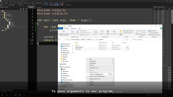Expand the SDL2 folder in project tree
This screenshot has width=173, height=97.
pos(1,30)
